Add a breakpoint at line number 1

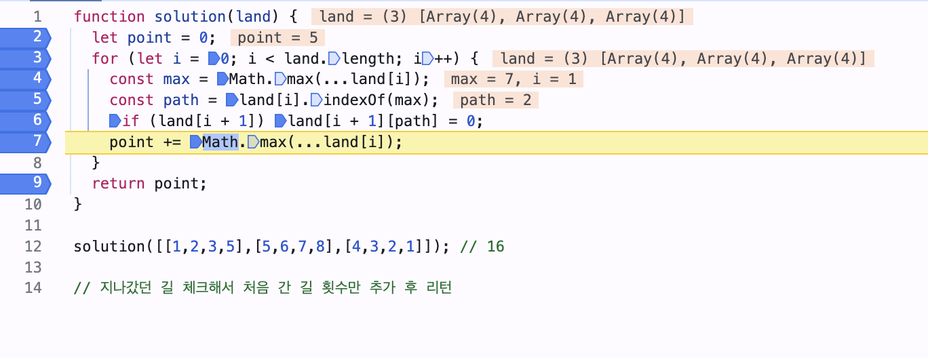(37, 17)
